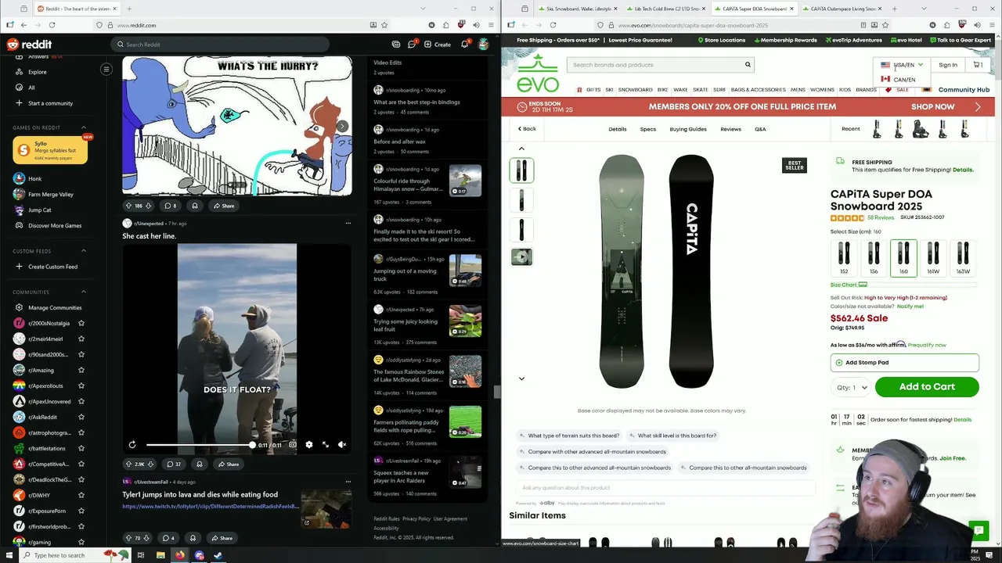
Task: Open options menu for 'She cast her line' post
Action: click(348, 224)
